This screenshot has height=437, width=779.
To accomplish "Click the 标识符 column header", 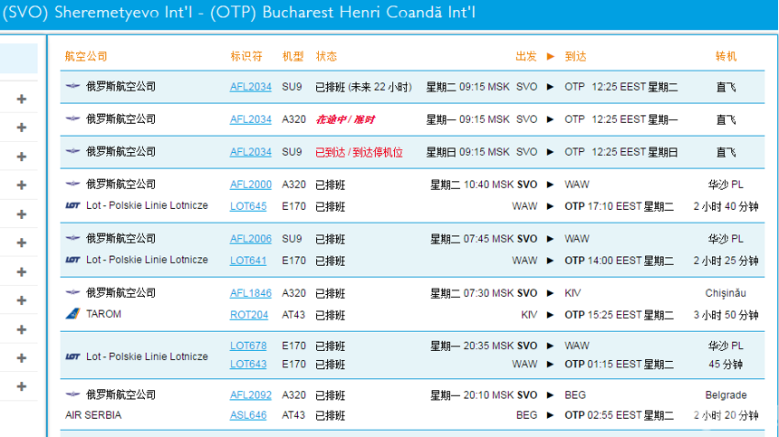I will [x=245, y=56].
